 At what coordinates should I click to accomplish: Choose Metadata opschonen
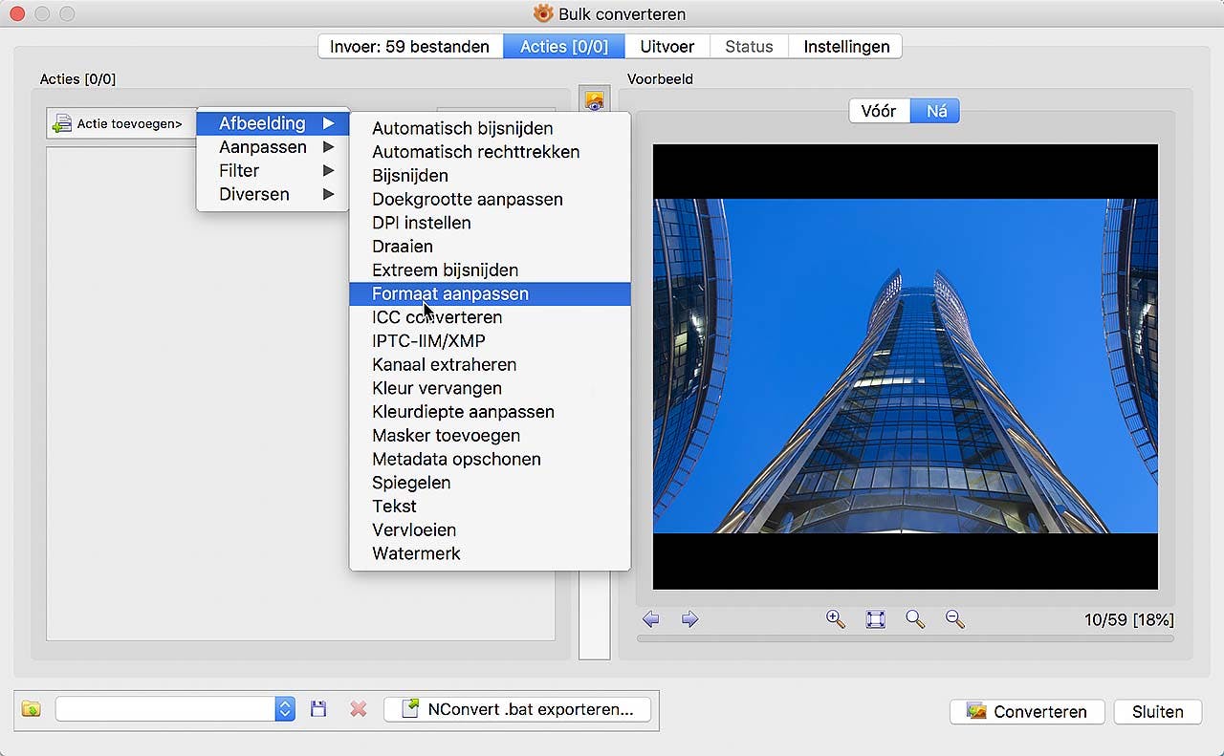[x=490, y=459]
